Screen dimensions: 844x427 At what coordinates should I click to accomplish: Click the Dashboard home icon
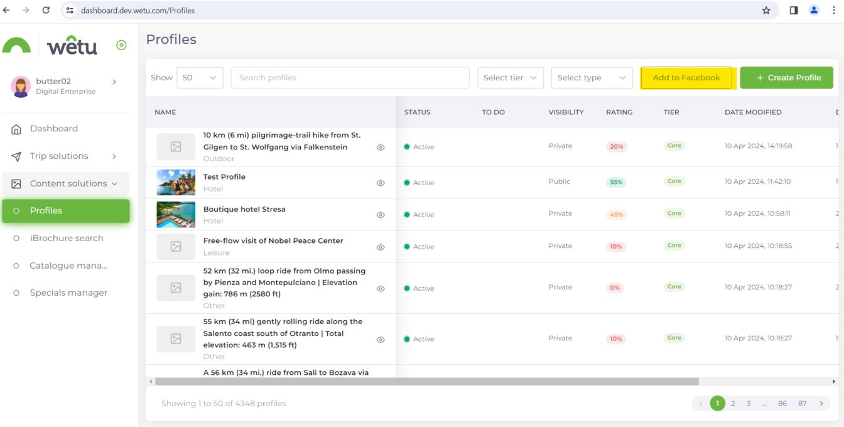tap(16, 129)
